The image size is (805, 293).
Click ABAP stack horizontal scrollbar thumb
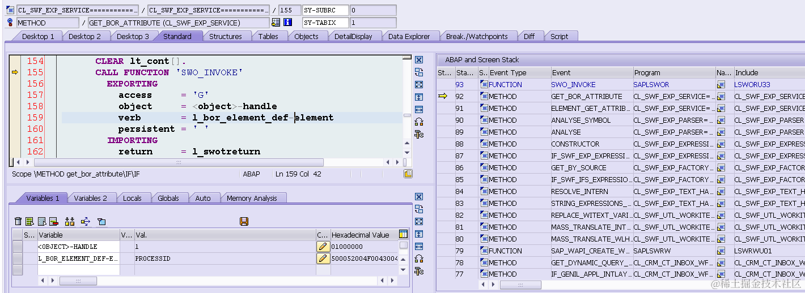(x=520, y=285)
